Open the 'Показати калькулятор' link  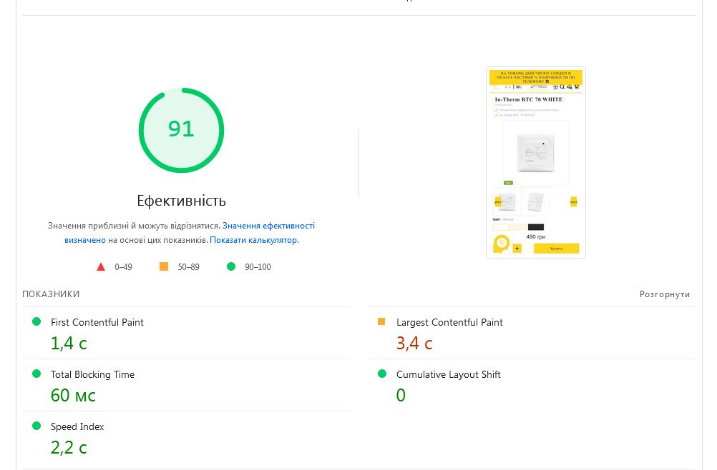point(253,240)
